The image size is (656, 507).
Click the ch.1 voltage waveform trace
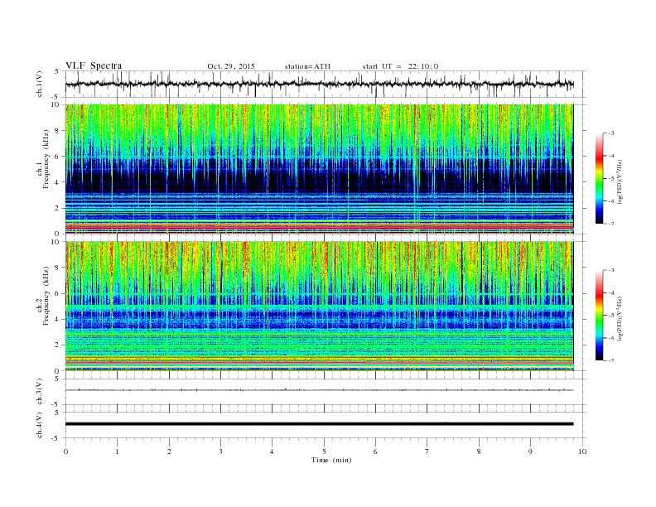coord(319,84)
